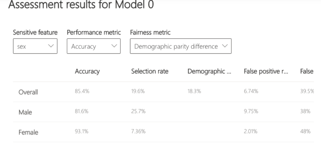Click the Accuracy column header
Screen dimensions: 321x145
(x=87, y=72)
